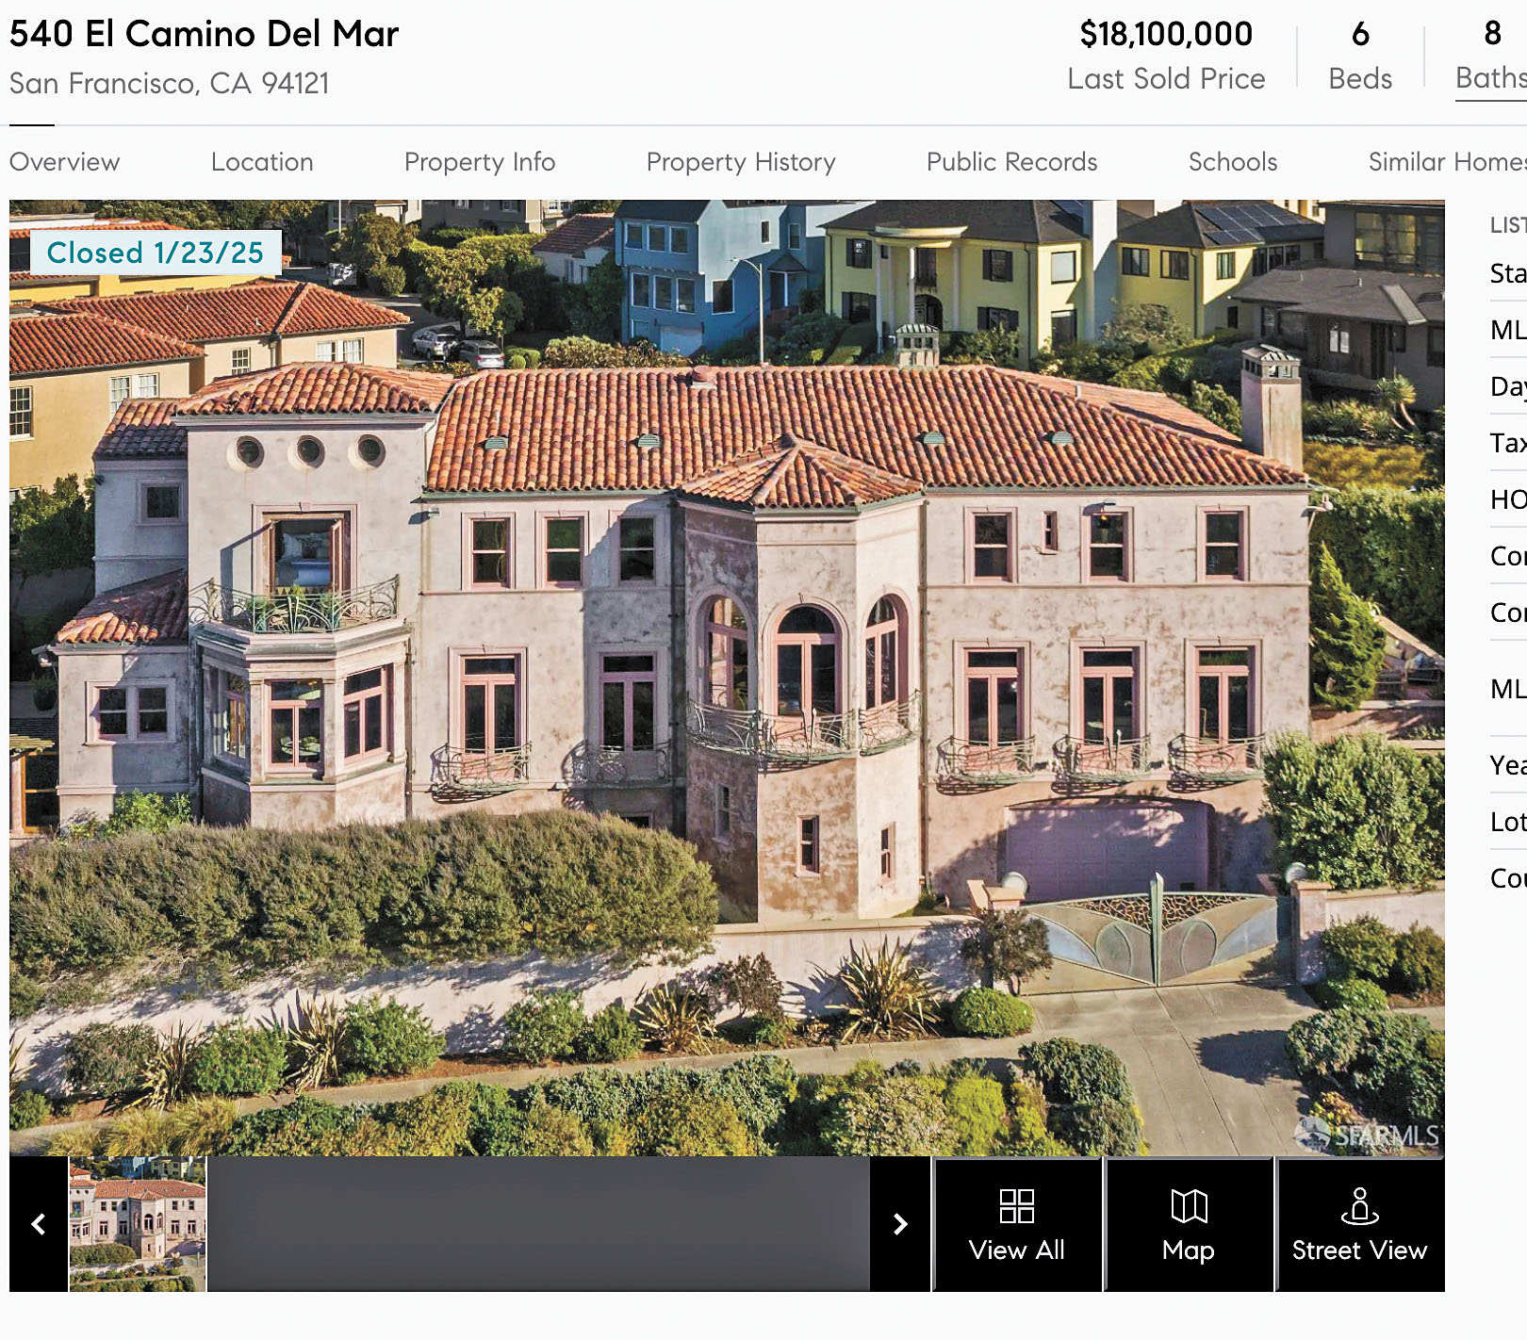
Task: Go to previous photo with left arrow
Action: coord(39,1224)
